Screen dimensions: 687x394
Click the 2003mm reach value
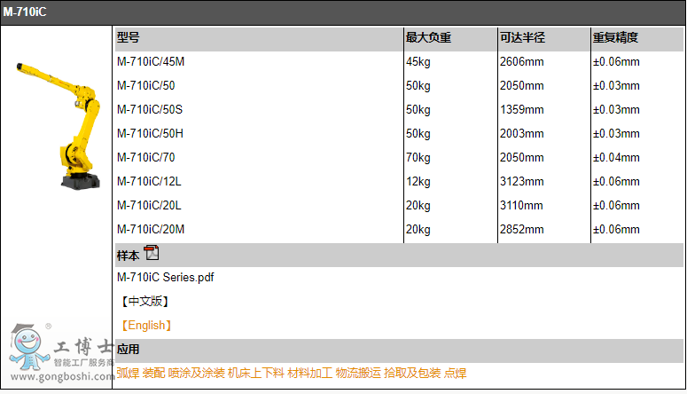pos(522,133)
